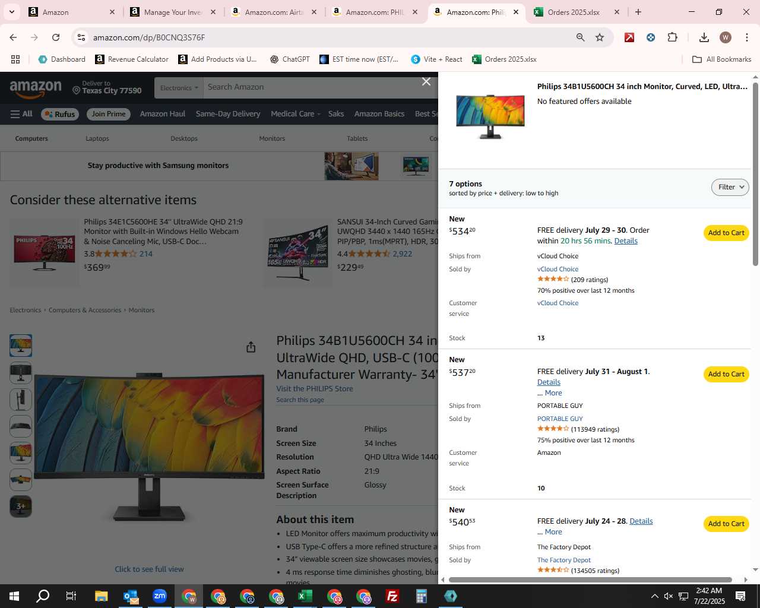Open Details link for July 29 - 30 delivery

pyautogui.click(x=626, y=241)
